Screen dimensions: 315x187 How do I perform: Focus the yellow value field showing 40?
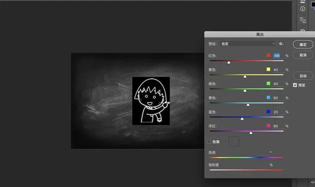(278, 69)
